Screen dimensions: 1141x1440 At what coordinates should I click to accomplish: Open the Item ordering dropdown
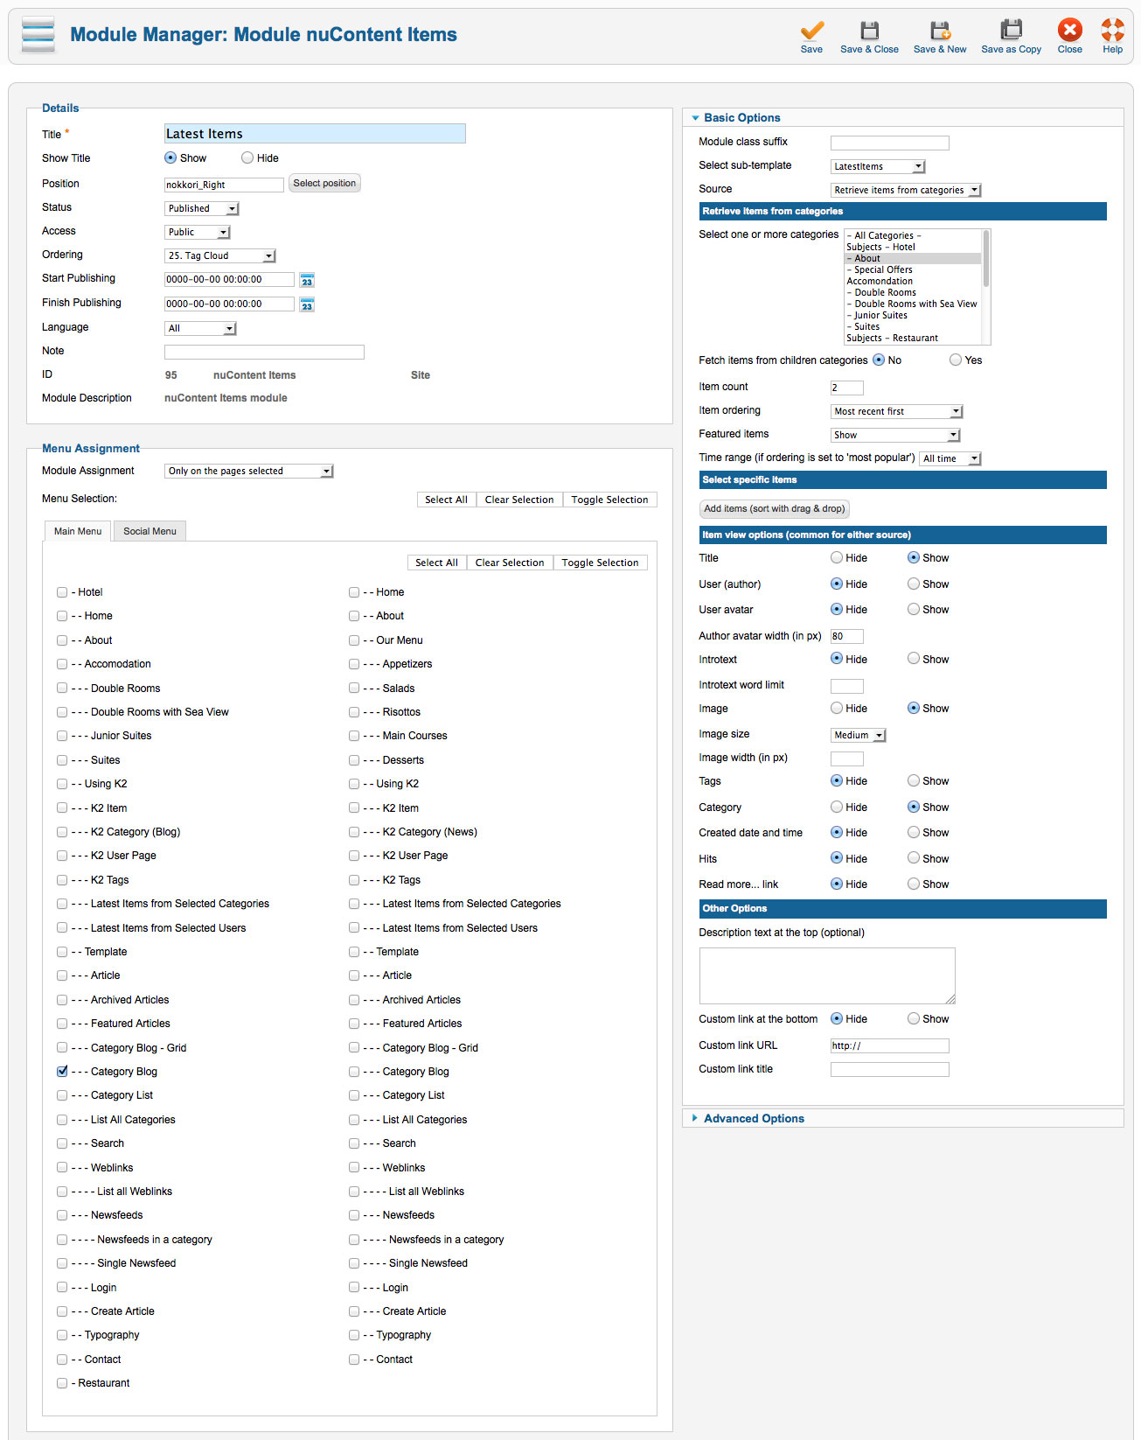tap(896, 411)
